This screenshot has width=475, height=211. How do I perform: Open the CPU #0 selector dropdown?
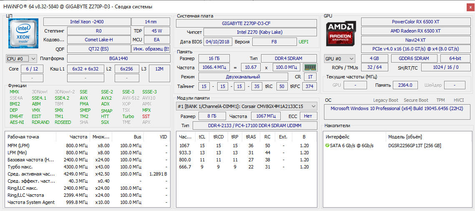21,59
